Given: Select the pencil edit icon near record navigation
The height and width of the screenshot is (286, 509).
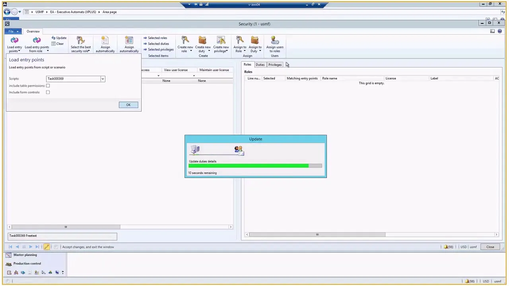Looking at the screenshot, I should pyautogui.click(x=47, y=247).
